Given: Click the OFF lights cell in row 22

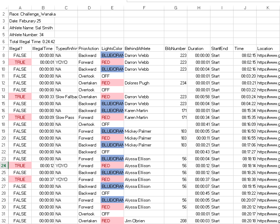Looking at the screenshot, I should tap(112, 152).
